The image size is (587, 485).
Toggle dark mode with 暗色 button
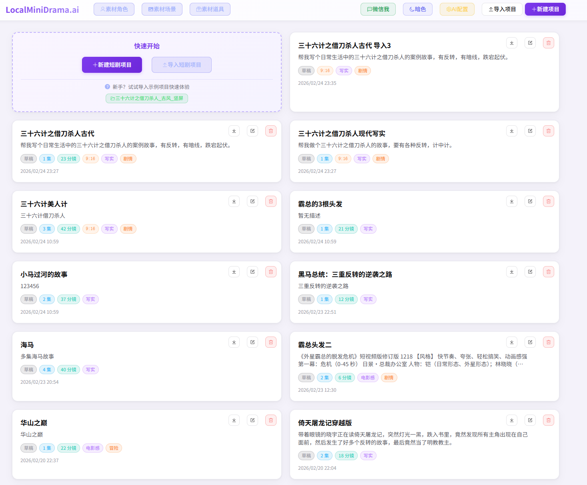[x=417, y=9]
